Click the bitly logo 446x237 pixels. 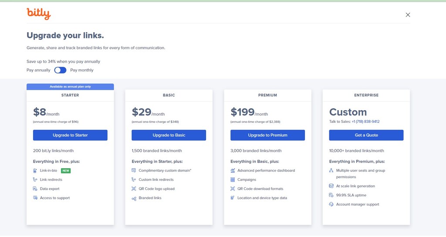click(39, 14)
